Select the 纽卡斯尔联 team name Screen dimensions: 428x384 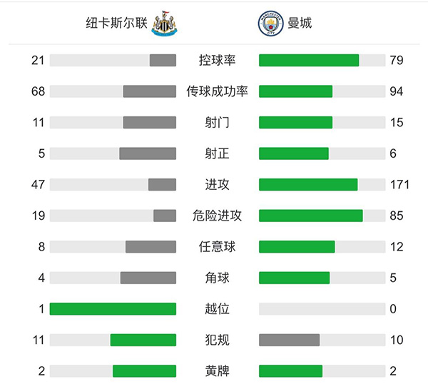tap(117, 24)
